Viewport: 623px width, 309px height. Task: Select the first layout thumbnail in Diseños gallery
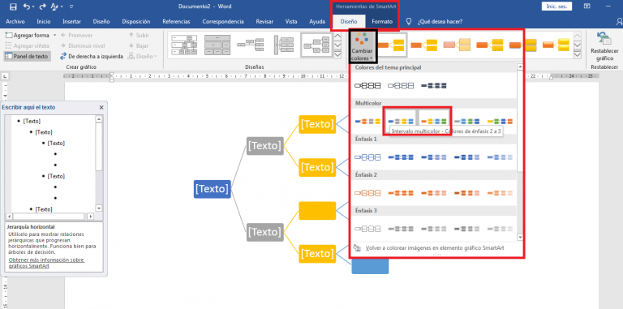183,45
